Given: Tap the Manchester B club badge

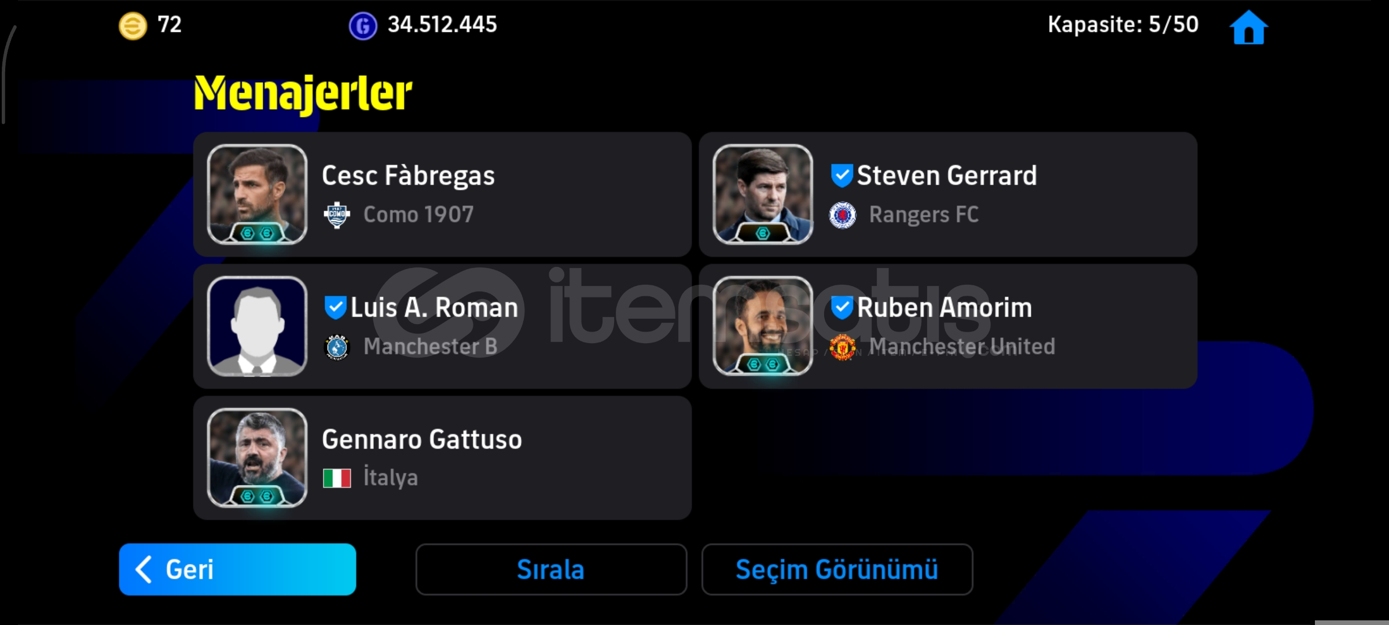Looking at the screenshot, I should (337, 347).
